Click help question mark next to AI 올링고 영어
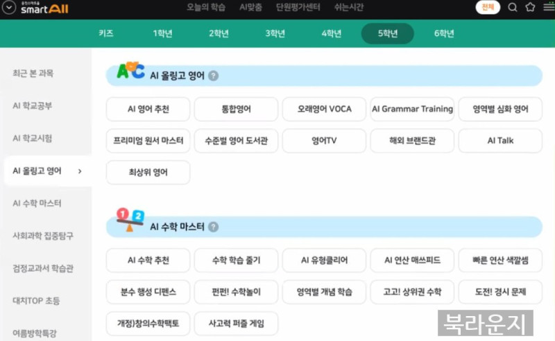 tap(213, 76)
